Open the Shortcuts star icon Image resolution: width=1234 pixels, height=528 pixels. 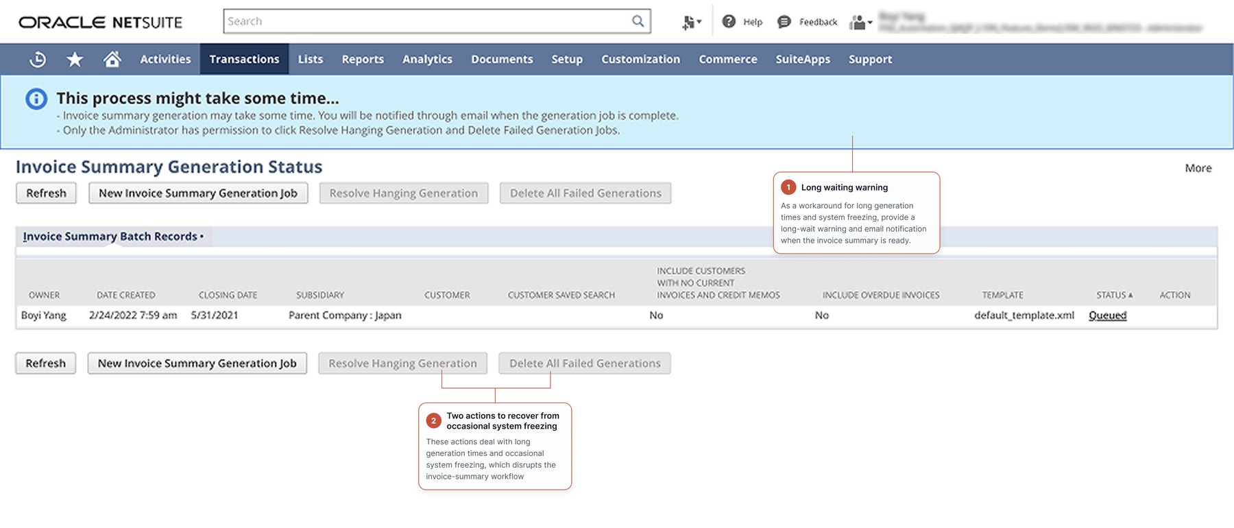(x=75, y=60)
